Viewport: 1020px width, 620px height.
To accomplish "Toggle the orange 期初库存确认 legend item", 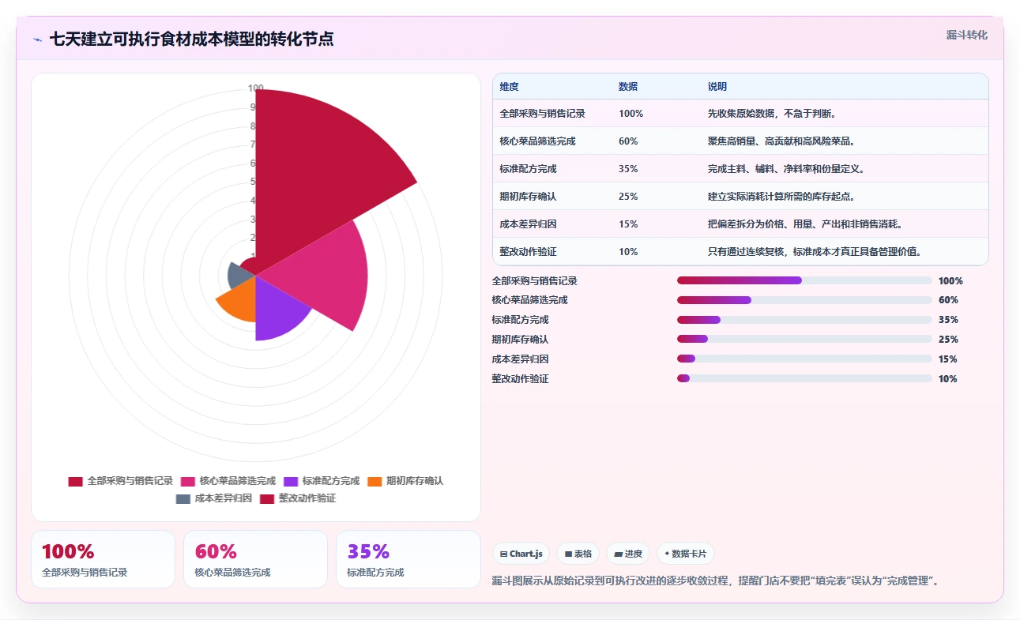I will 406,481.
